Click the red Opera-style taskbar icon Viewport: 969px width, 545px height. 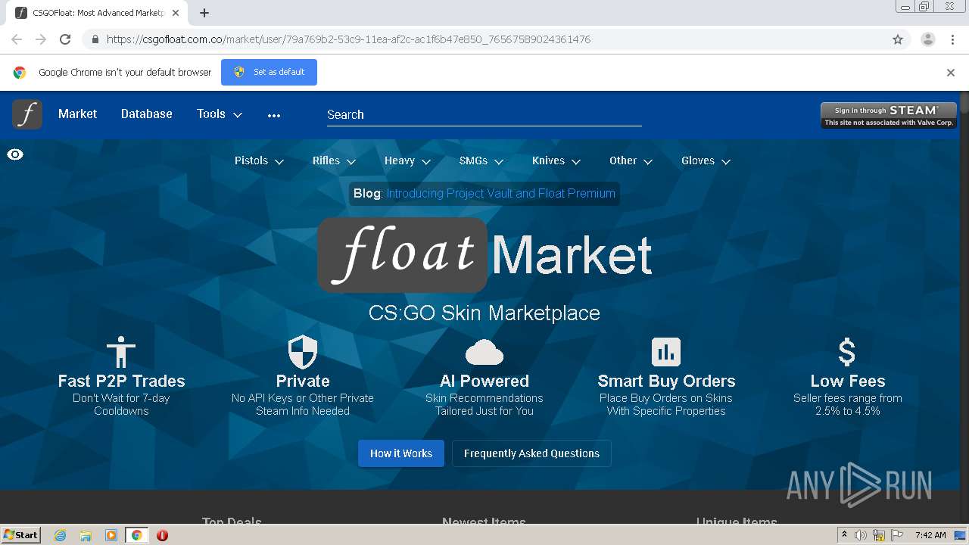(162, 535)
